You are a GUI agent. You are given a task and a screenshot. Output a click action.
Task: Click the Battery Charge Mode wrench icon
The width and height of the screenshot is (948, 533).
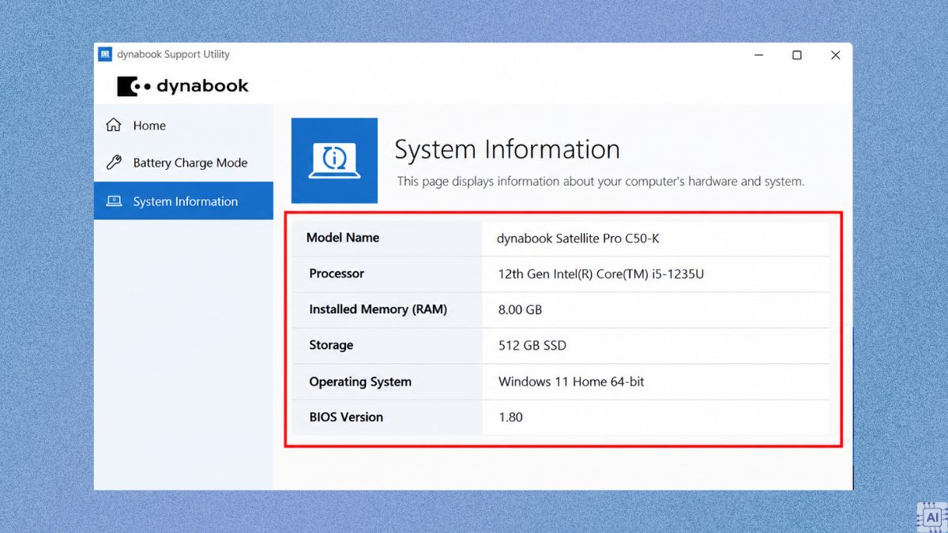coord(114,163)
